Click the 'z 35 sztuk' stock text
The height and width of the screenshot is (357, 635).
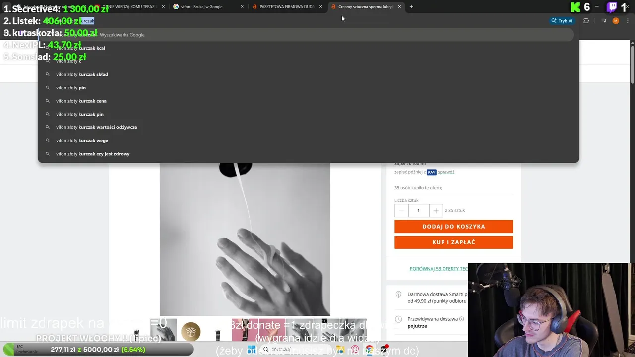click(455, 210)
